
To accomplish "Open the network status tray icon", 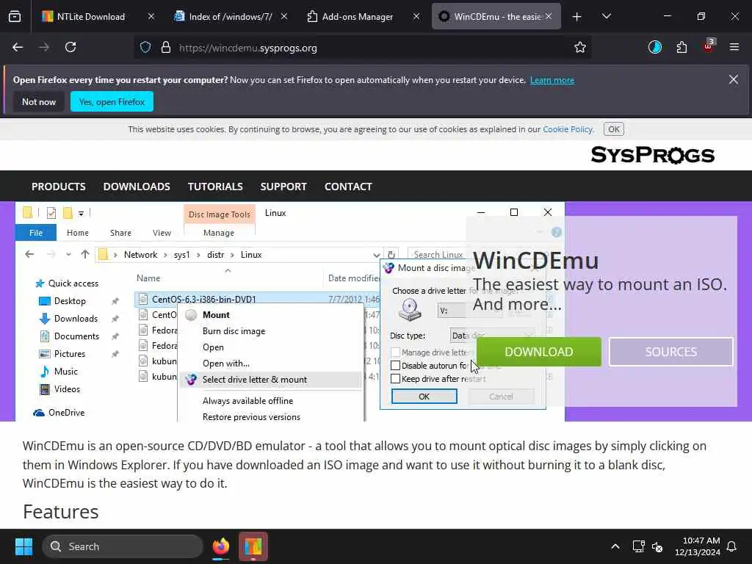I will click(x=638, y=546).
